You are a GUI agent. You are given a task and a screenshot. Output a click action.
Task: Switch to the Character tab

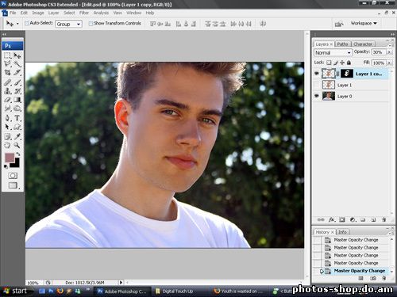pyautogui.click(x=363, y=44)
